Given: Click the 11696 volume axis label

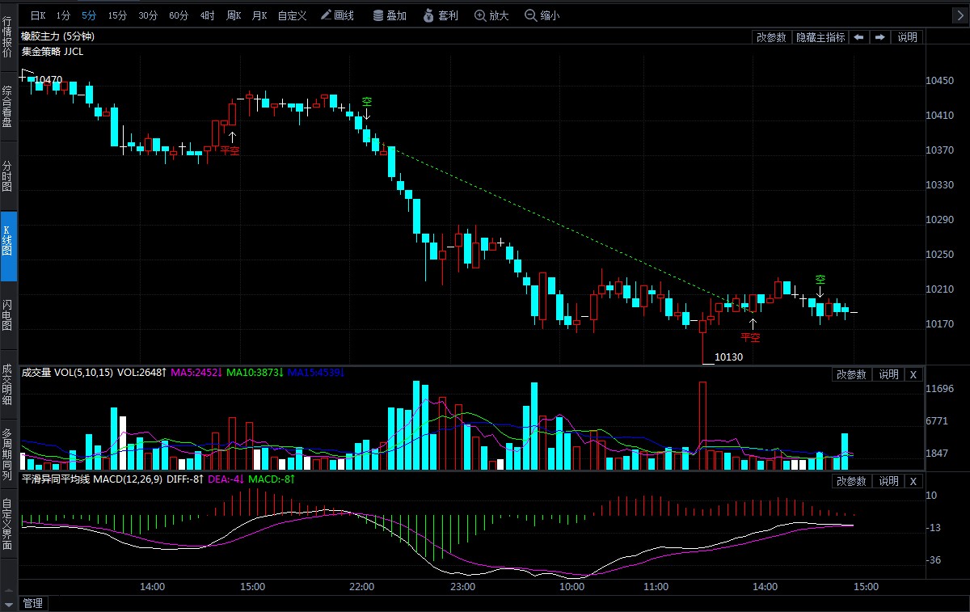Looking at the screenshot, I should (940, 389).
